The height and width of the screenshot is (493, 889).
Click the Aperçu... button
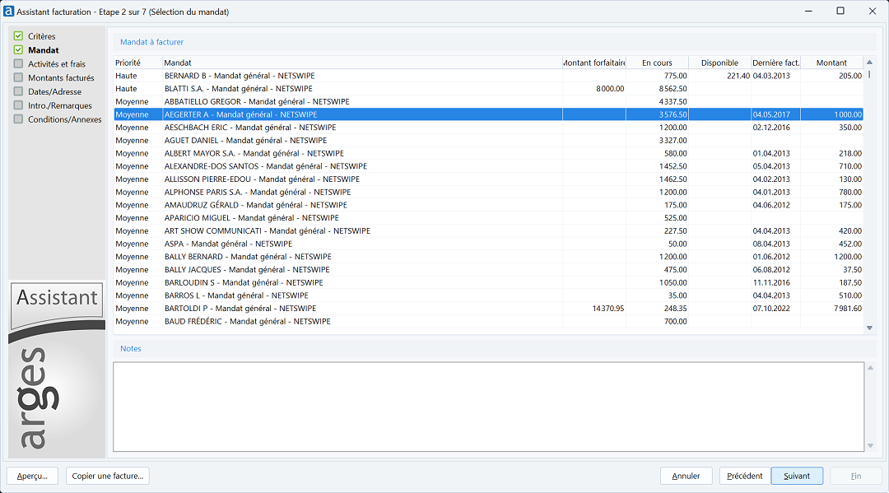32,476
